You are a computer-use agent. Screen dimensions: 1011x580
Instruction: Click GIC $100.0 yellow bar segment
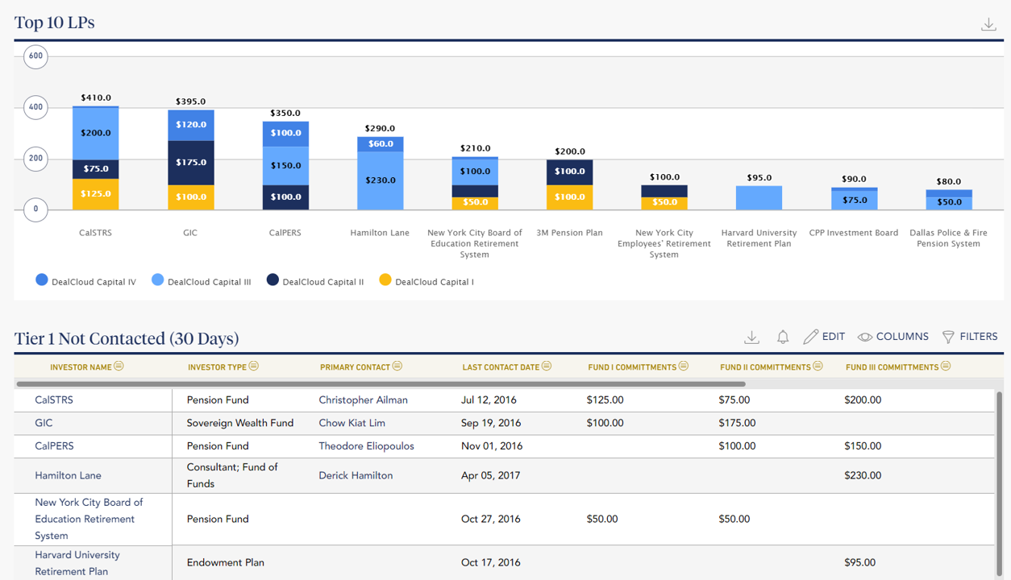191,197
